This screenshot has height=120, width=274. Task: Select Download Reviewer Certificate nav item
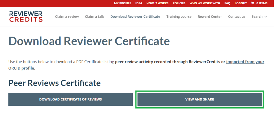point(135,16)
